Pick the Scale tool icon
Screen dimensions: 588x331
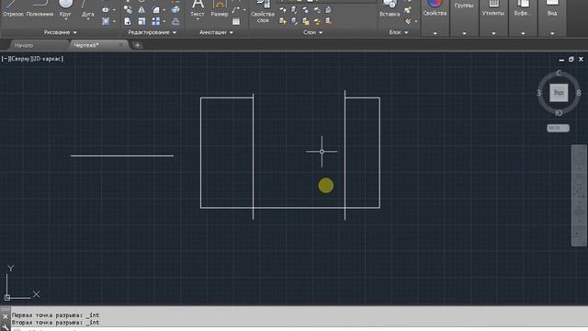(x=141, y=21)
